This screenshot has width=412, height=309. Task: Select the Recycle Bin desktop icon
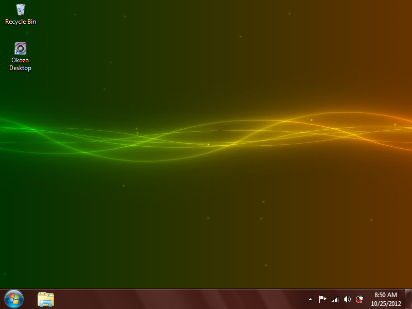coord(21,10)
